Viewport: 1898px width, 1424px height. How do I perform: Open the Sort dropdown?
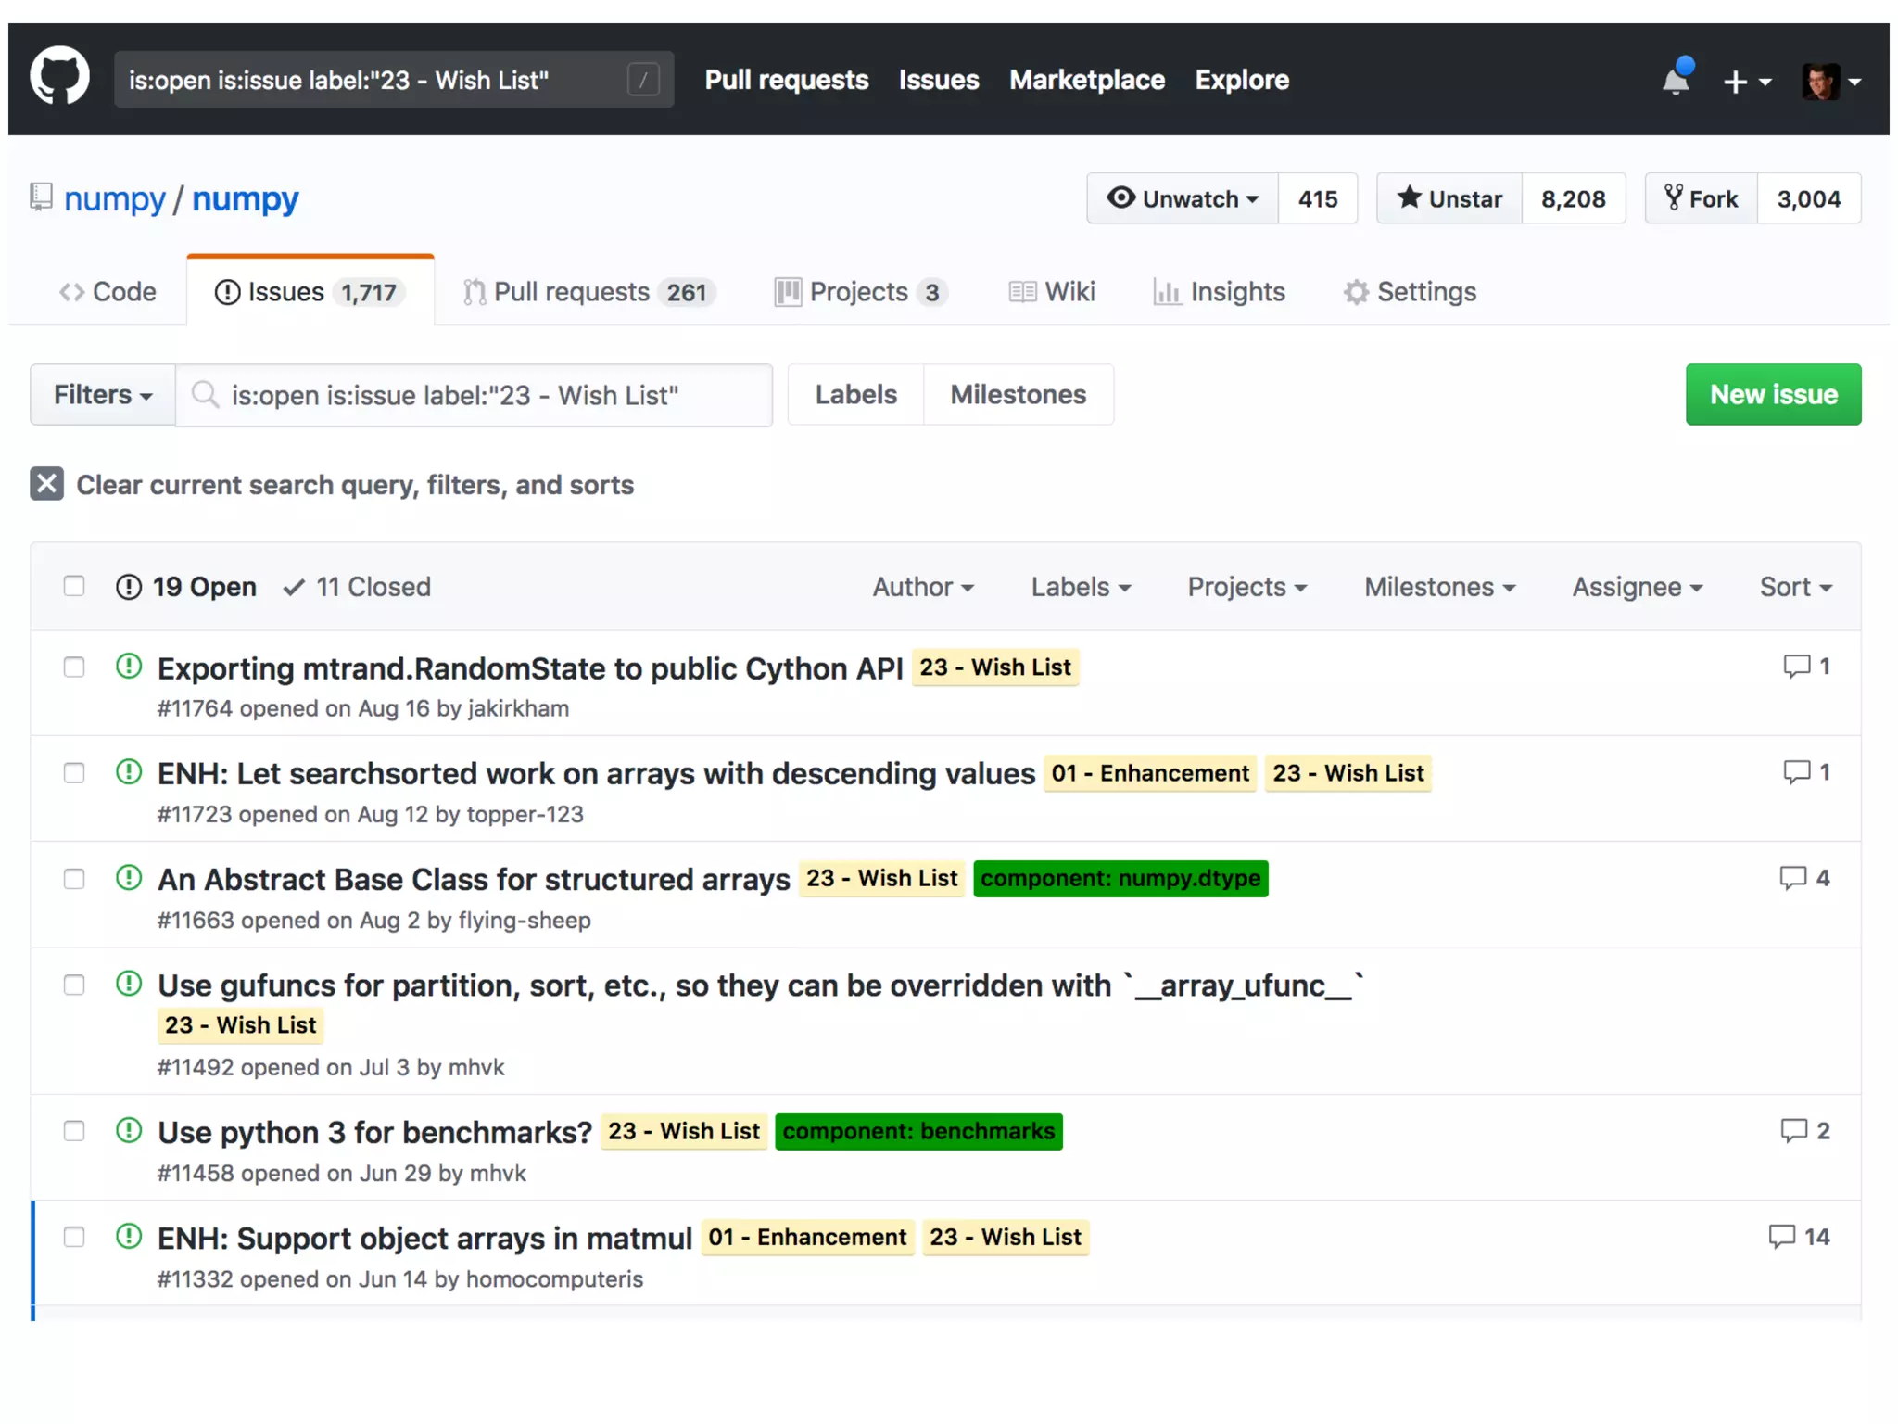[1795, 587]
